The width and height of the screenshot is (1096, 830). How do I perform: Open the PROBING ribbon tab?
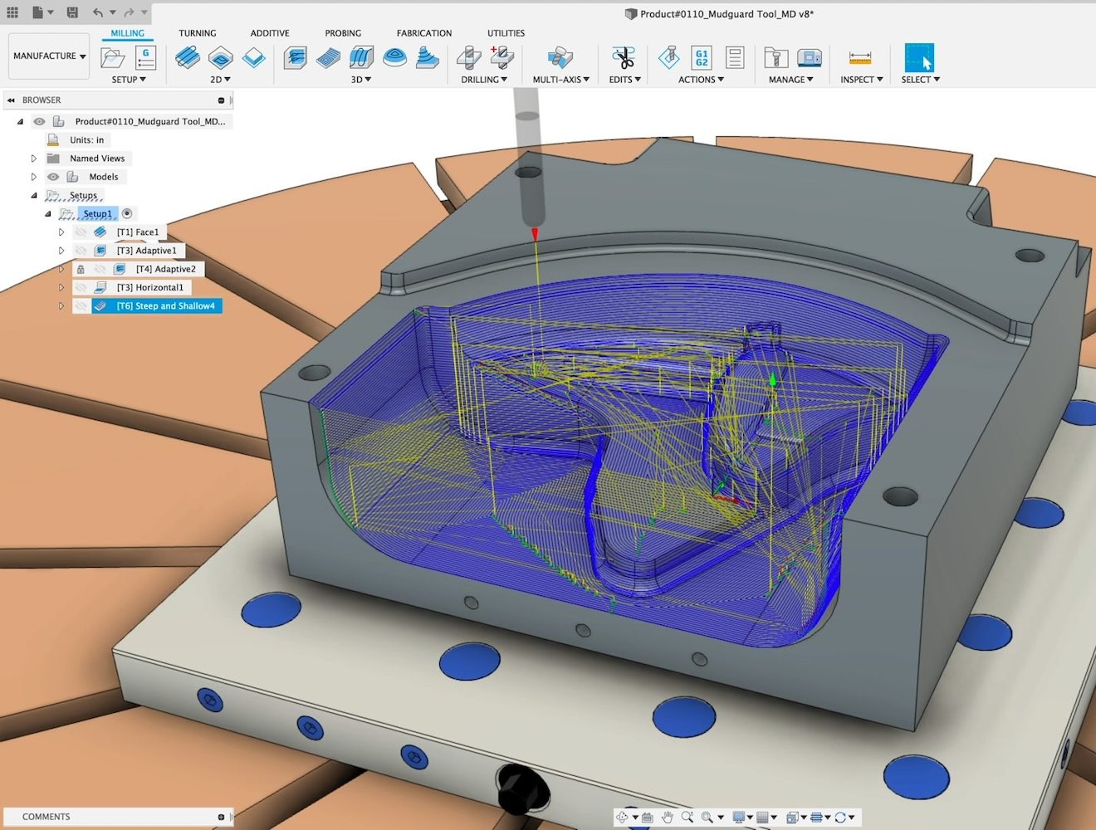pos(342,33)
